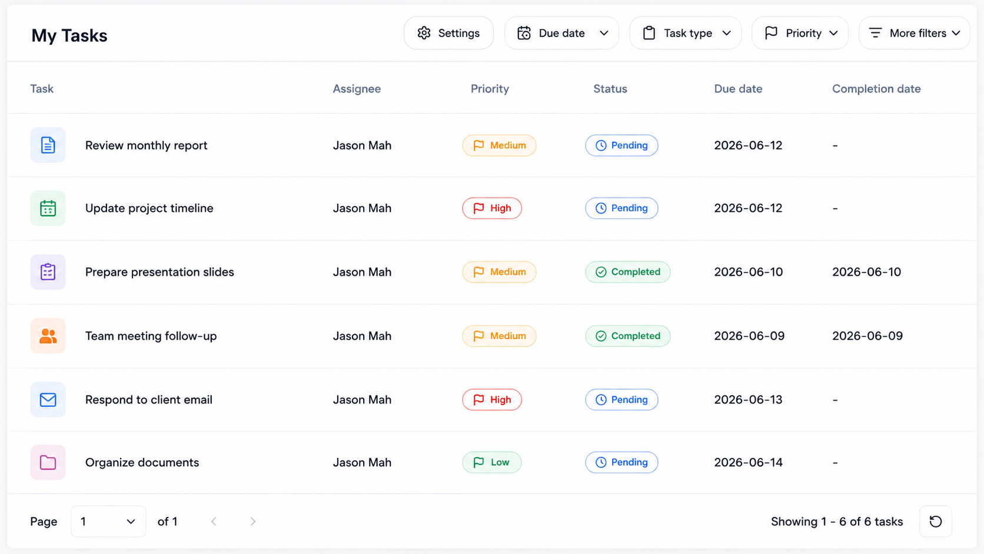984x554 pixels.
Task: Click Completed status for Team meeting follow-up
Action: [628, 336]
